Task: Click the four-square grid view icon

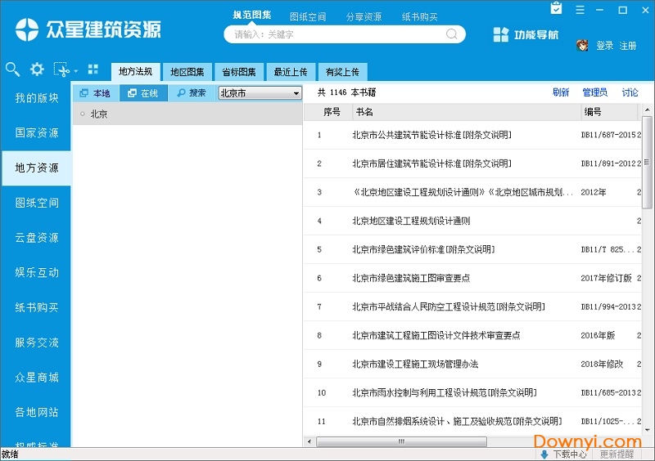Action: coord(93,69)
